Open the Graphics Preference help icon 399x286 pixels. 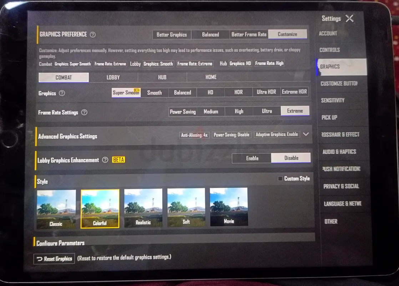coord(93,35)
